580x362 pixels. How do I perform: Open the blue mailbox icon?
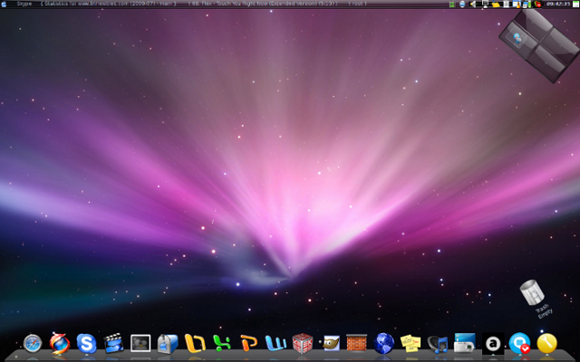click(x=167, y=344)
